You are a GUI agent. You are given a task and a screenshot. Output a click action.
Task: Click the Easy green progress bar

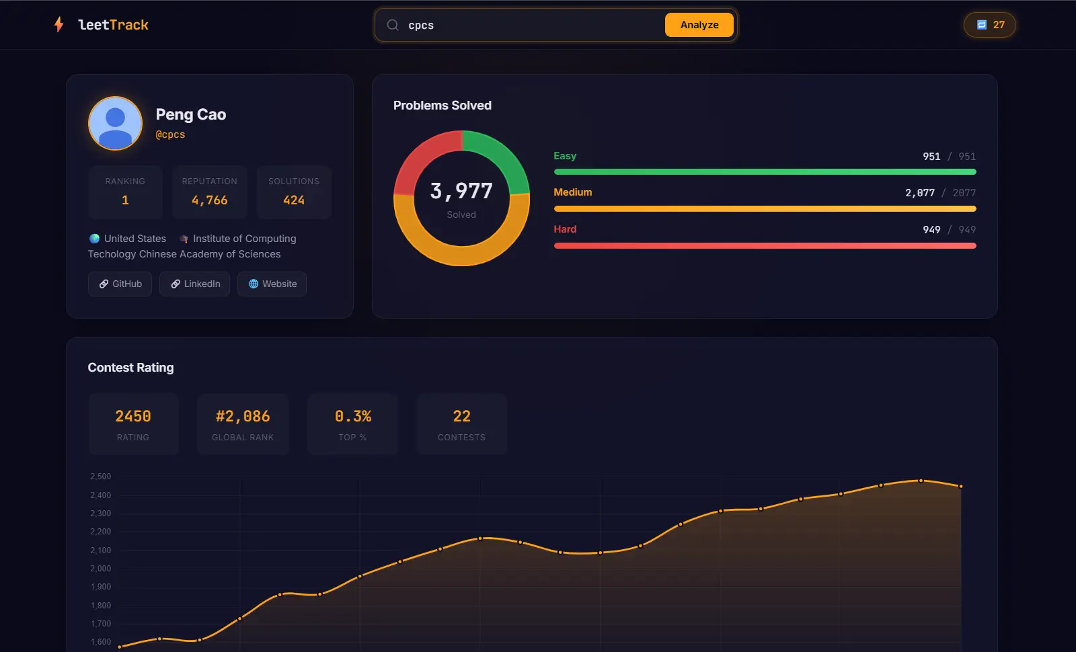(765, 172)
